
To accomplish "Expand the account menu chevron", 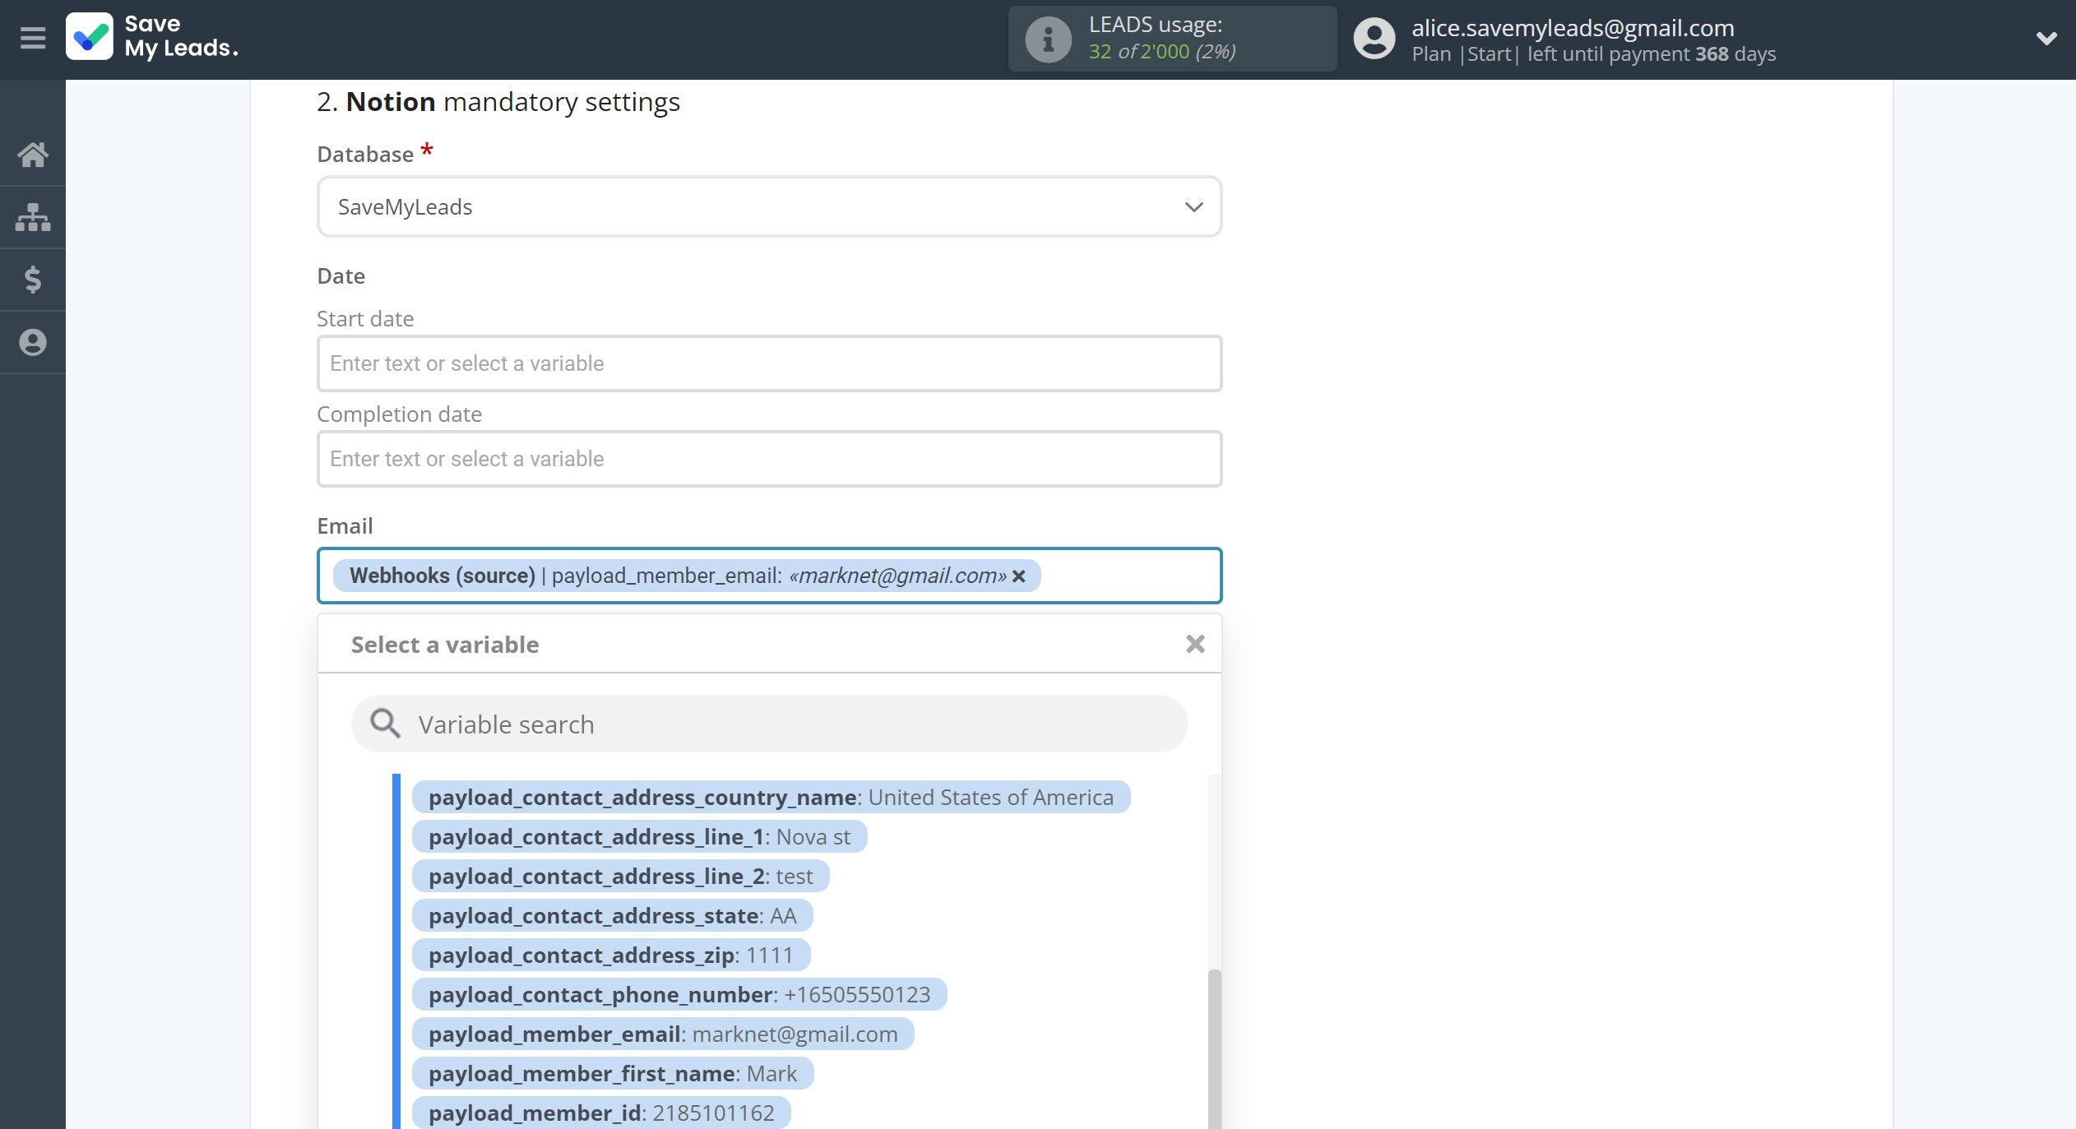I will (x=2046, y=38).
